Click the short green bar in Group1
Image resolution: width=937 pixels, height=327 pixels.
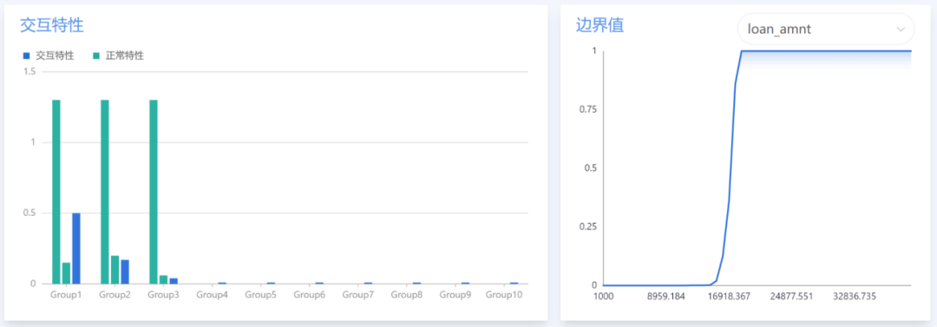(x=66, y=273)
